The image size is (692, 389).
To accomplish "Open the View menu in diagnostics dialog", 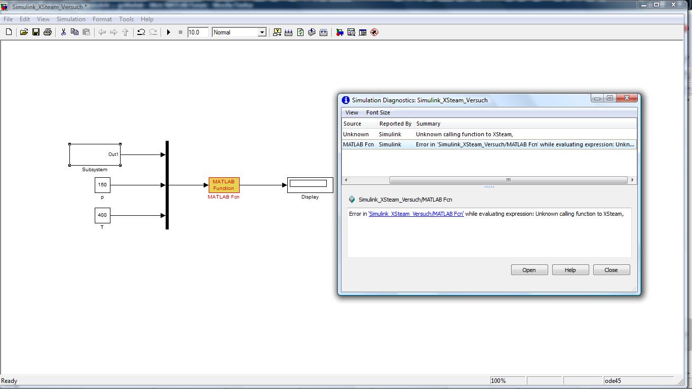I will [352, 112].
